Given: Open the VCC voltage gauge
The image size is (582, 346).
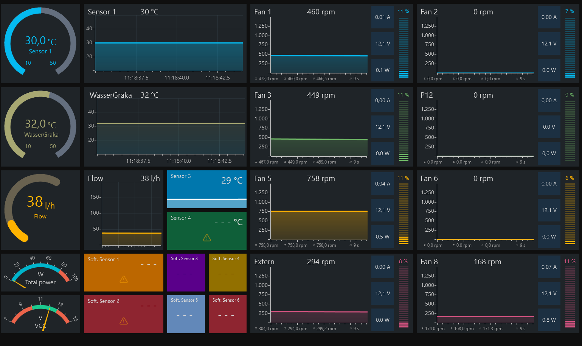Looking at the screenshot, I should click(40, 314).
